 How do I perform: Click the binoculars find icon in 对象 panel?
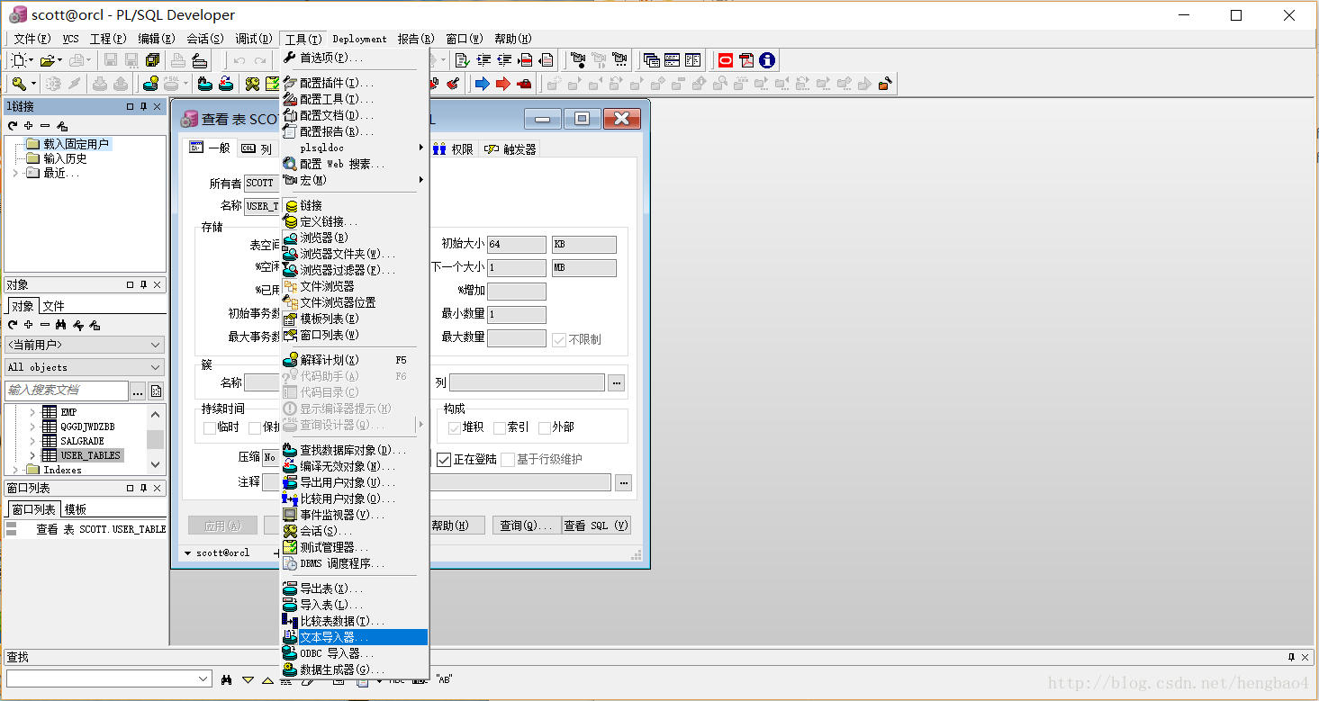coord(61,325)
